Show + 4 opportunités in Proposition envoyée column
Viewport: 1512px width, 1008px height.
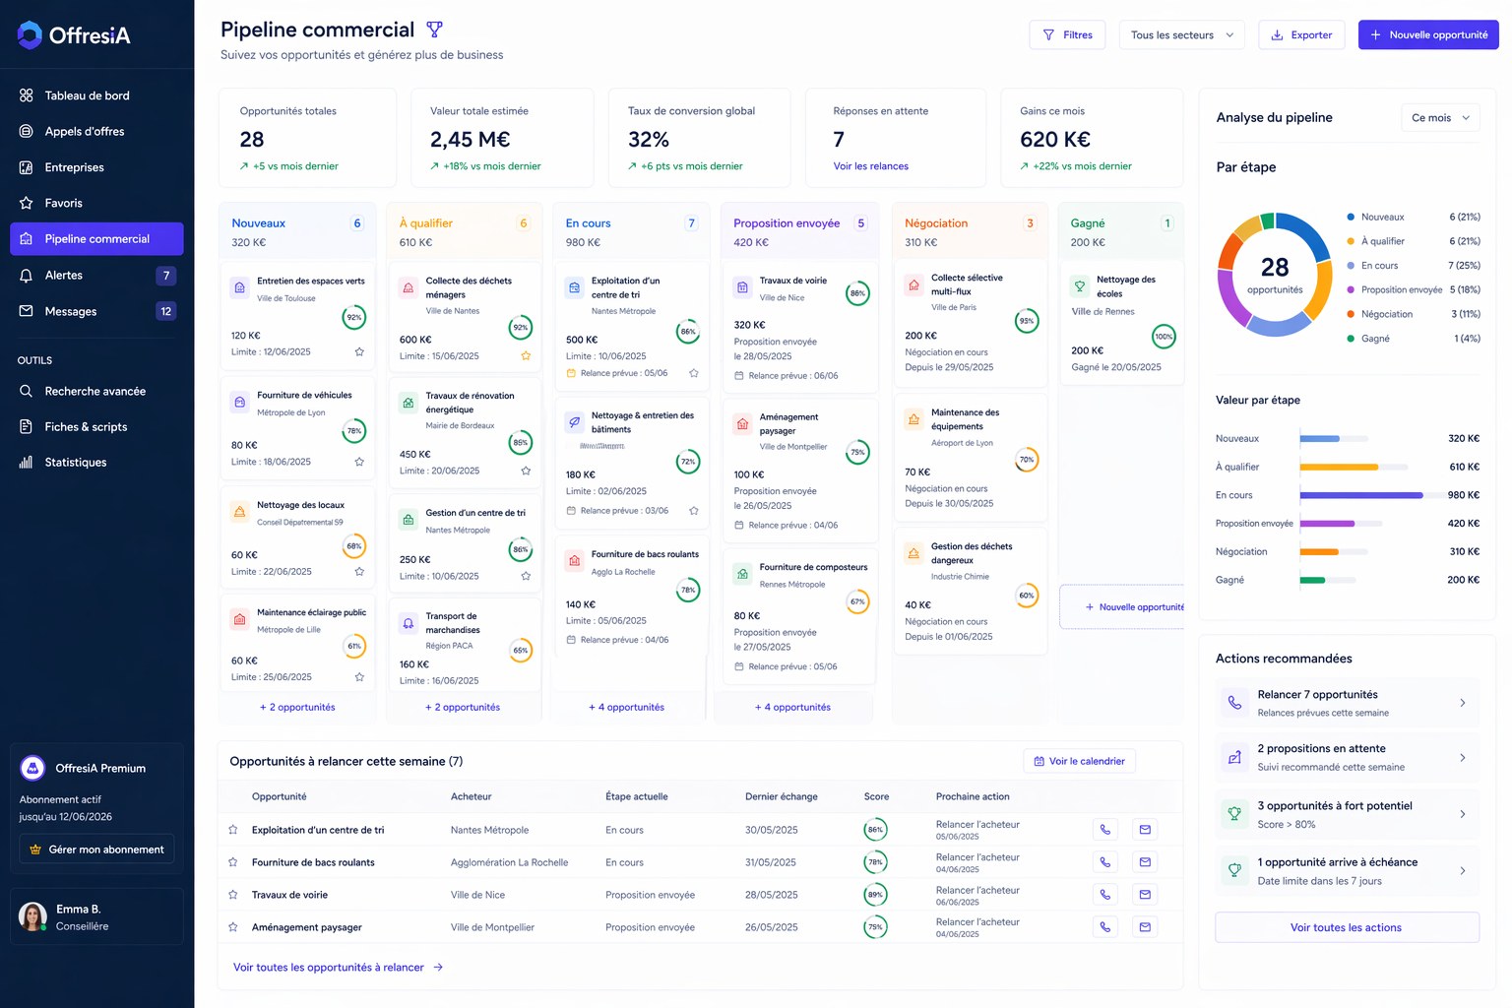point(792,707)
